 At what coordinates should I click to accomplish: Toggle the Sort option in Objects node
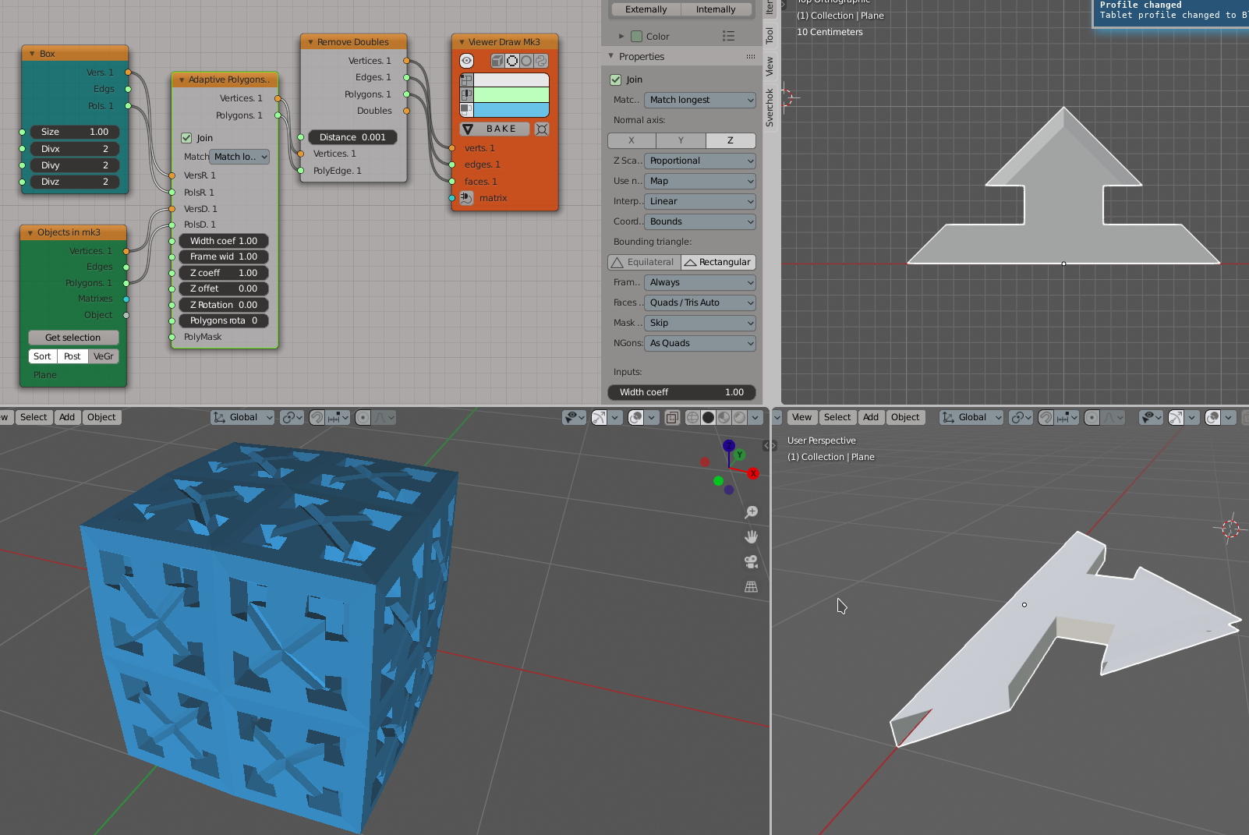(42, 356)
